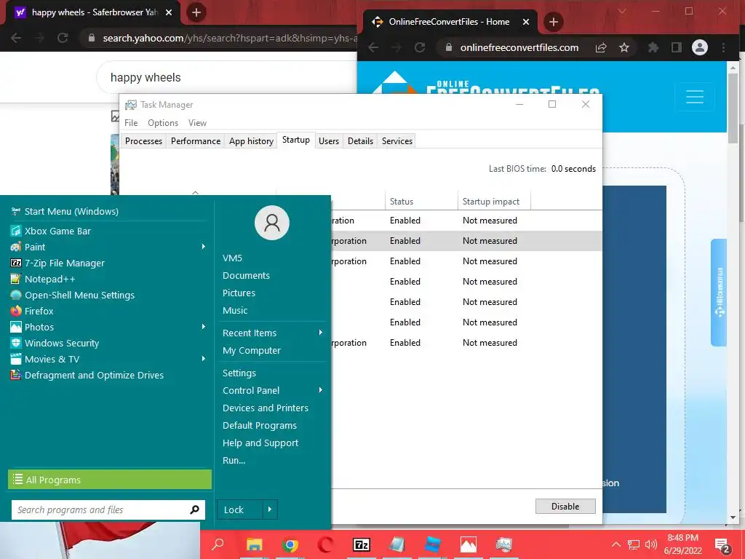Click the magnifier icon in program search box
This screenshot has height=559, width=745.
tap(194, 510)
